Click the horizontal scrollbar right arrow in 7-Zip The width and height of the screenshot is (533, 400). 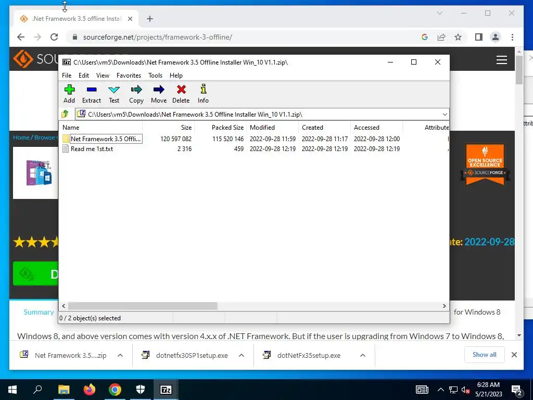click(445, 306)
